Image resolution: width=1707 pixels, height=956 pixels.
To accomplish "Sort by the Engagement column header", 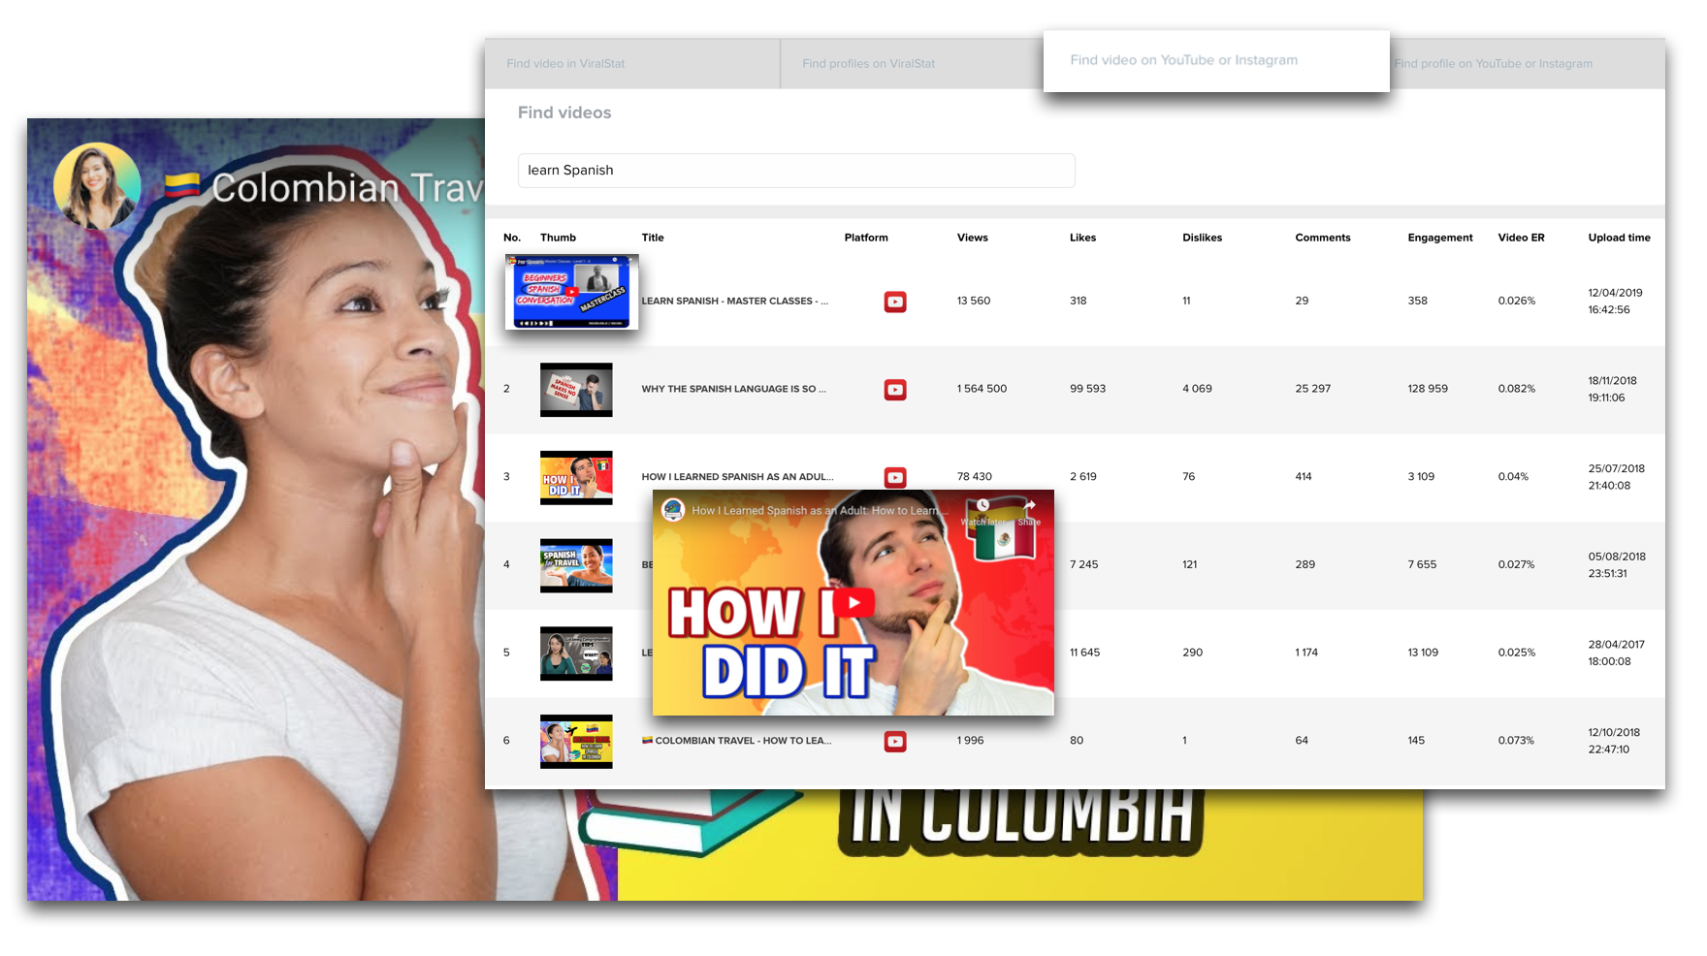I will click(x=1440, y=238).
